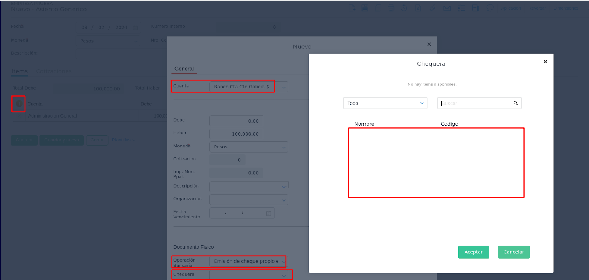The height and width of the screenshot is (280, 589).
Task: Click the add item plus icon
Action: click(x=19, y=104)
